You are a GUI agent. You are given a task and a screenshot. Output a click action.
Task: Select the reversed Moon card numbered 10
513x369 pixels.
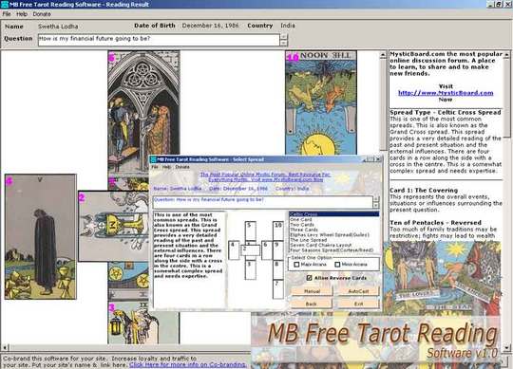321,102
